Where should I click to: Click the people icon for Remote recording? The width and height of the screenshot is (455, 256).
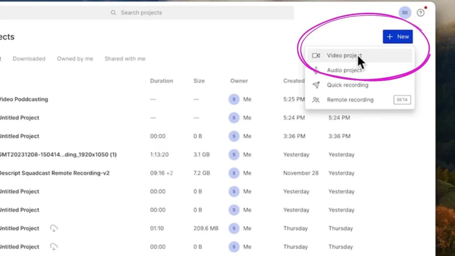(316, 100)
